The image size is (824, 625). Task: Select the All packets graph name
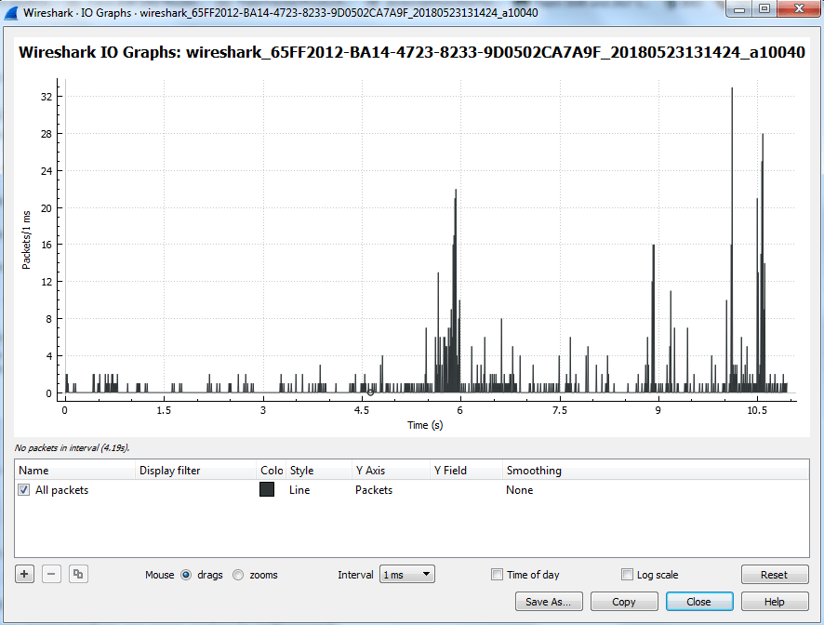click(61, 490)
